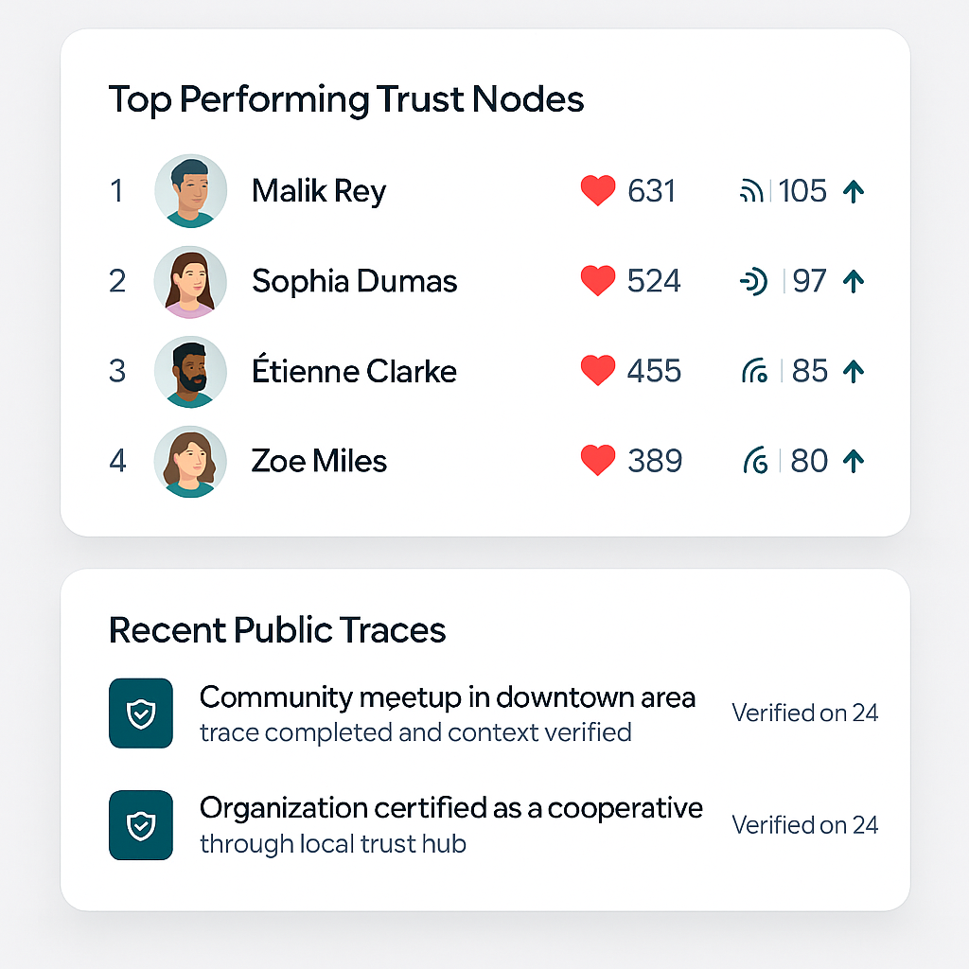
Task: Click the shield icon for Community meetup trace
Action: pos(141,714)
